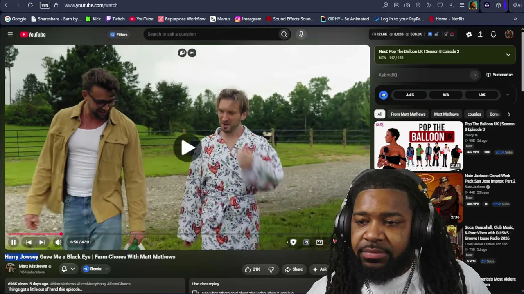
Task: Take a snapshot with the camera icon
Action: [x=407, y=5]
